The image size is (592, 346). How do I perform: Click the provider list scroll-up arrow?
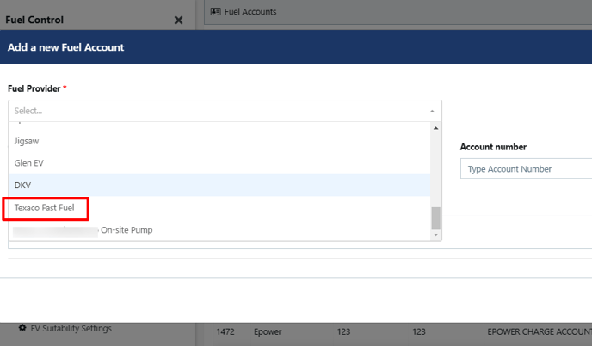435,128
